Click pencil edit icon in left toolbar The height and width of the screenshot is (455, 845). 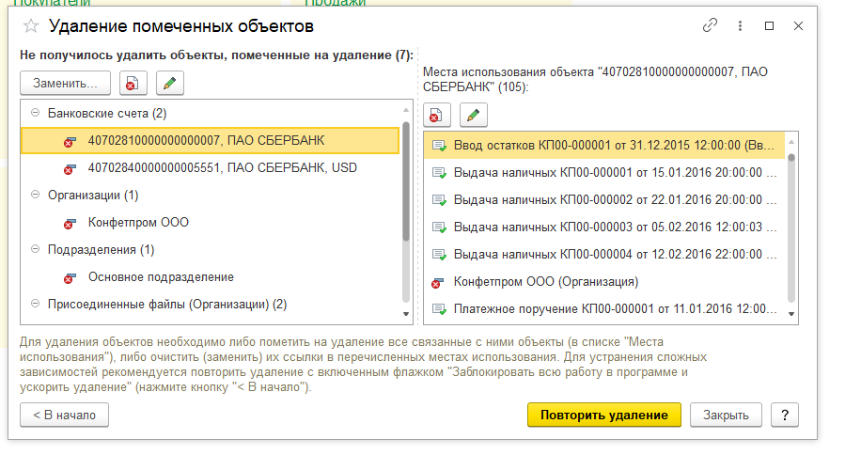point(170,83)
